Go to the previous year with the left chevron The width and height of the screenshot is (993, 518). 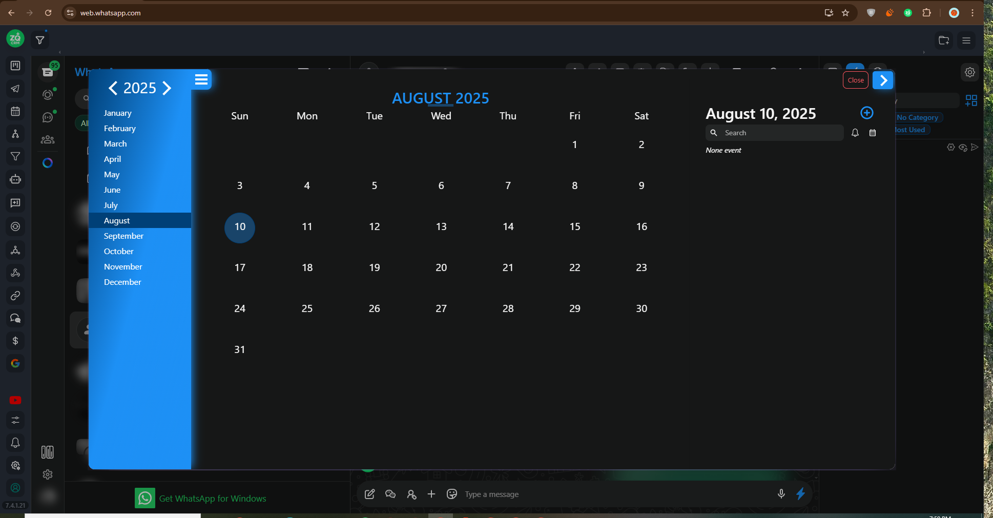tap(113, 88)
